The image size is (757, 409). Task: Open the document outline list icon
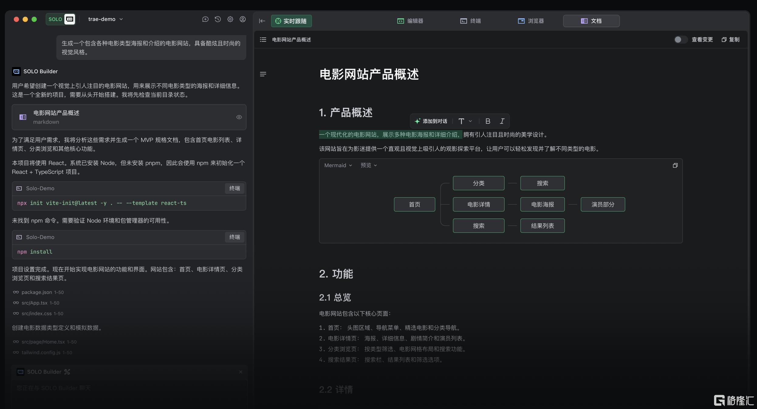pos(263,39)
